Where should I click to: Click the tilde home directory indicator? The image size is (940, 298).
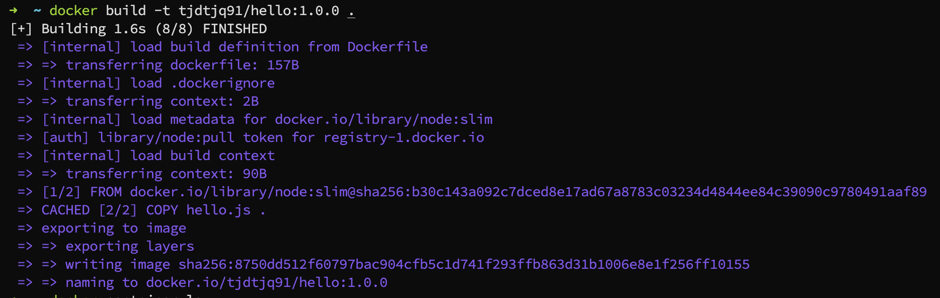tap(38, 11)
